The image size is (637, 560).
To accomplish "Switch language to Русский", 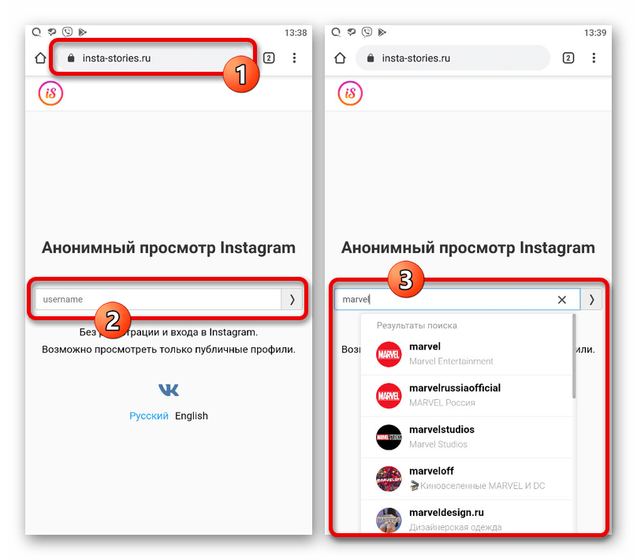I will [149, 416].
